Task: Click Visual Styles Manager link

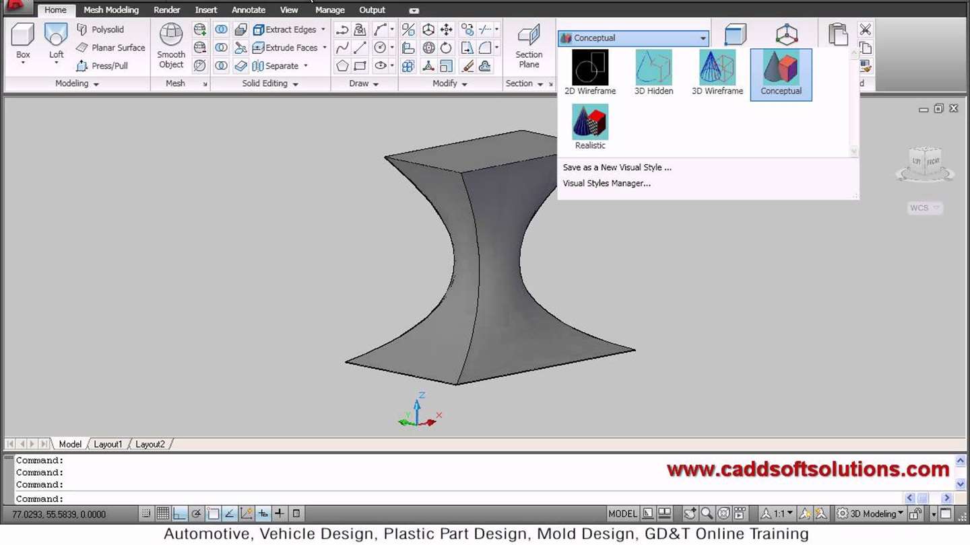Action: 607,183
